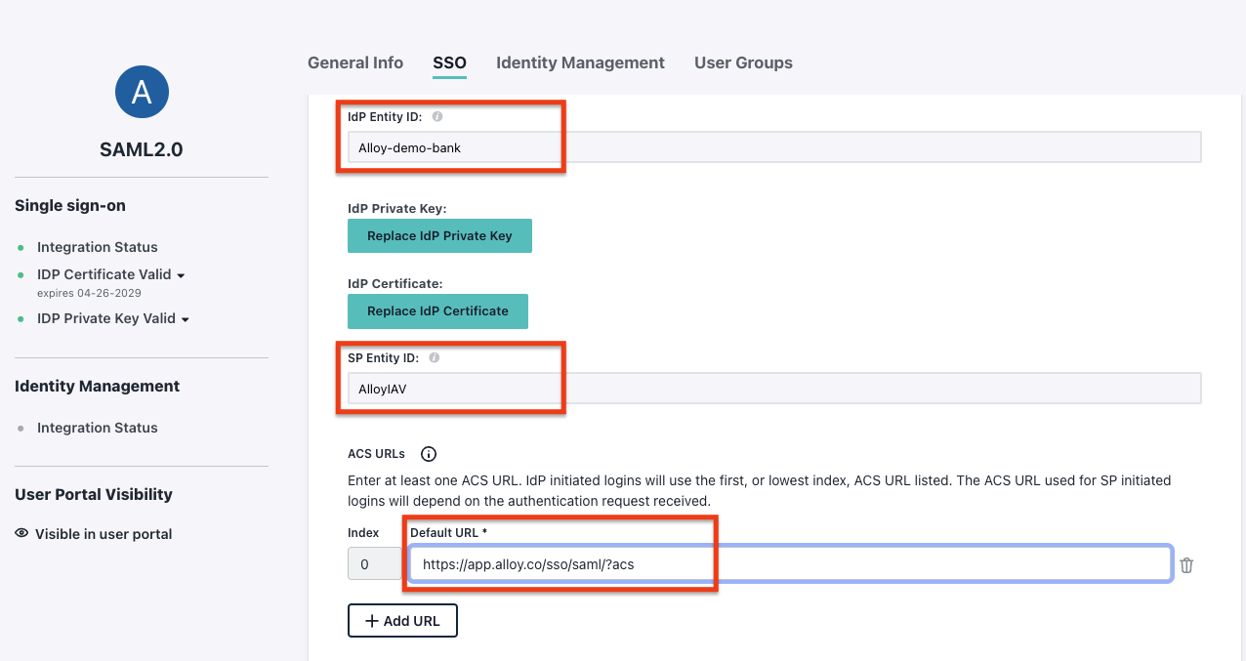
Task: Click the Add URL button
Action: [402, 621]
